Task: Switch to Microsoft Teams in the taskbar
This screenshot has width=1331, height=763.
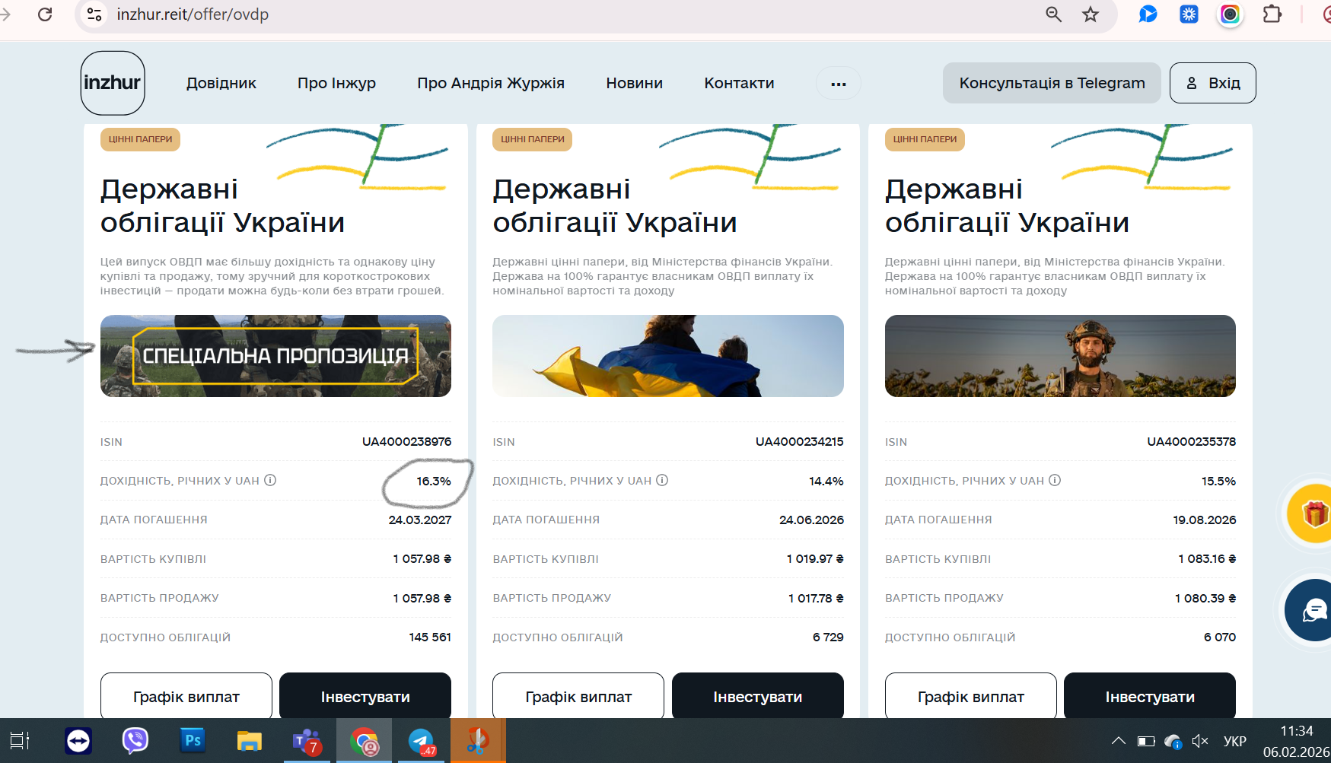Action: click(307, 741)
